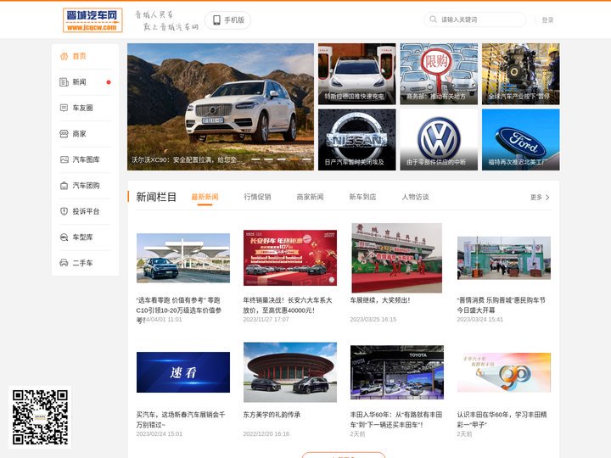Switch to 商家新闻 tab
The image size is (611, 458).
pos(311,197)
